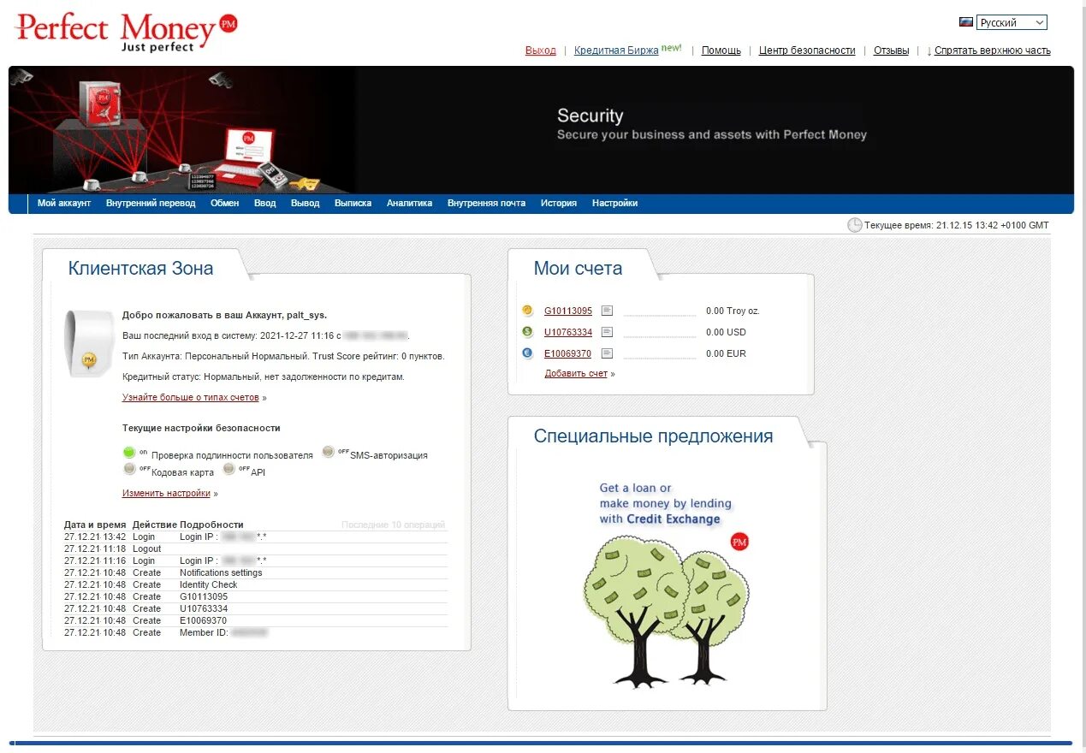Open the Русский language dropdown
The width and height of the screenshot is (1086, 753).
(1012, 22)
